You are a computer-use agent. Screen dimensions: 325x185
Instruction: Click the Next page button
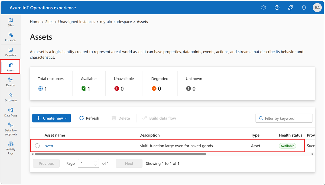(129, 163)
